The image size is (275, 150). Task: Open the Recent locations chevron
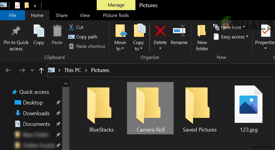32,70
